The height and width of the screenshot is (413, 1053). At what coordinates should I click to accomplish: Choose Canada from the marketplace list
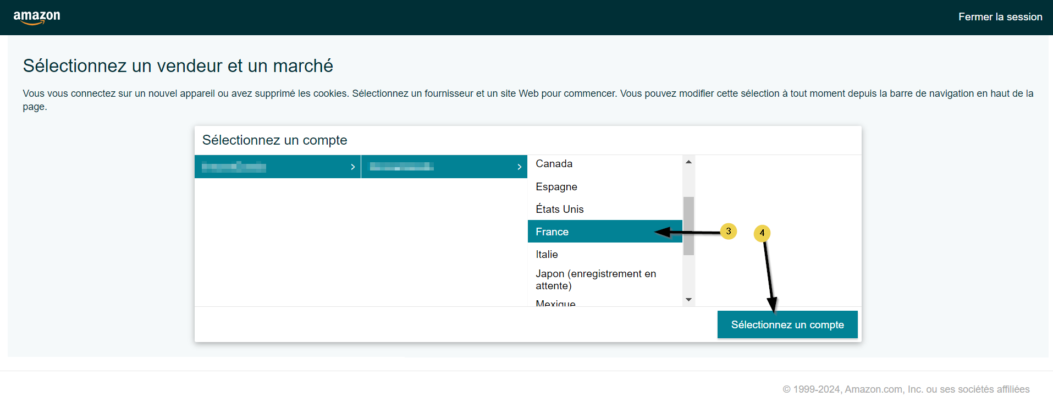[x=554, y=164]
